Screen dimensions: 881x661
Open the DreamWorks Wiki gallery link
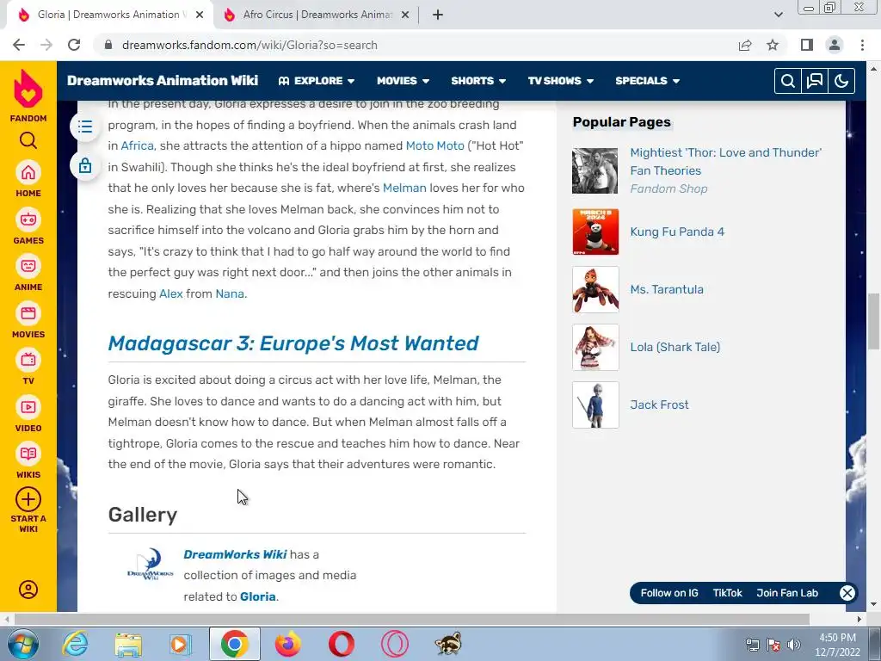[235, 554]
